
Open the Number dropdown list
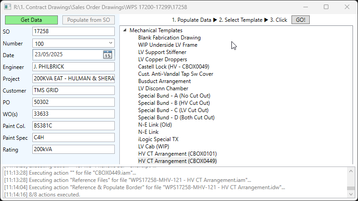point(111,43)
